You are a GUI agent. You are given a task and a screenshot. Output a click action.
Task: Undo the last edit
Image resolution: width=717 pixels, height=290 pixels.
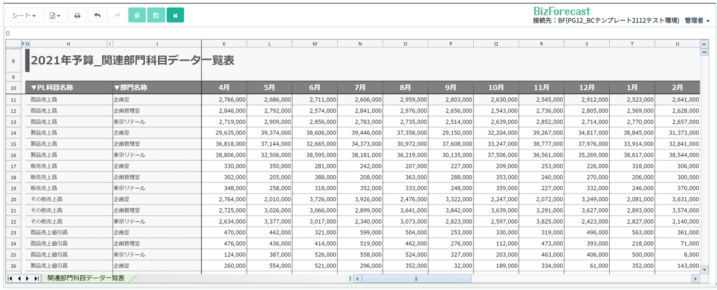[97, 15]
